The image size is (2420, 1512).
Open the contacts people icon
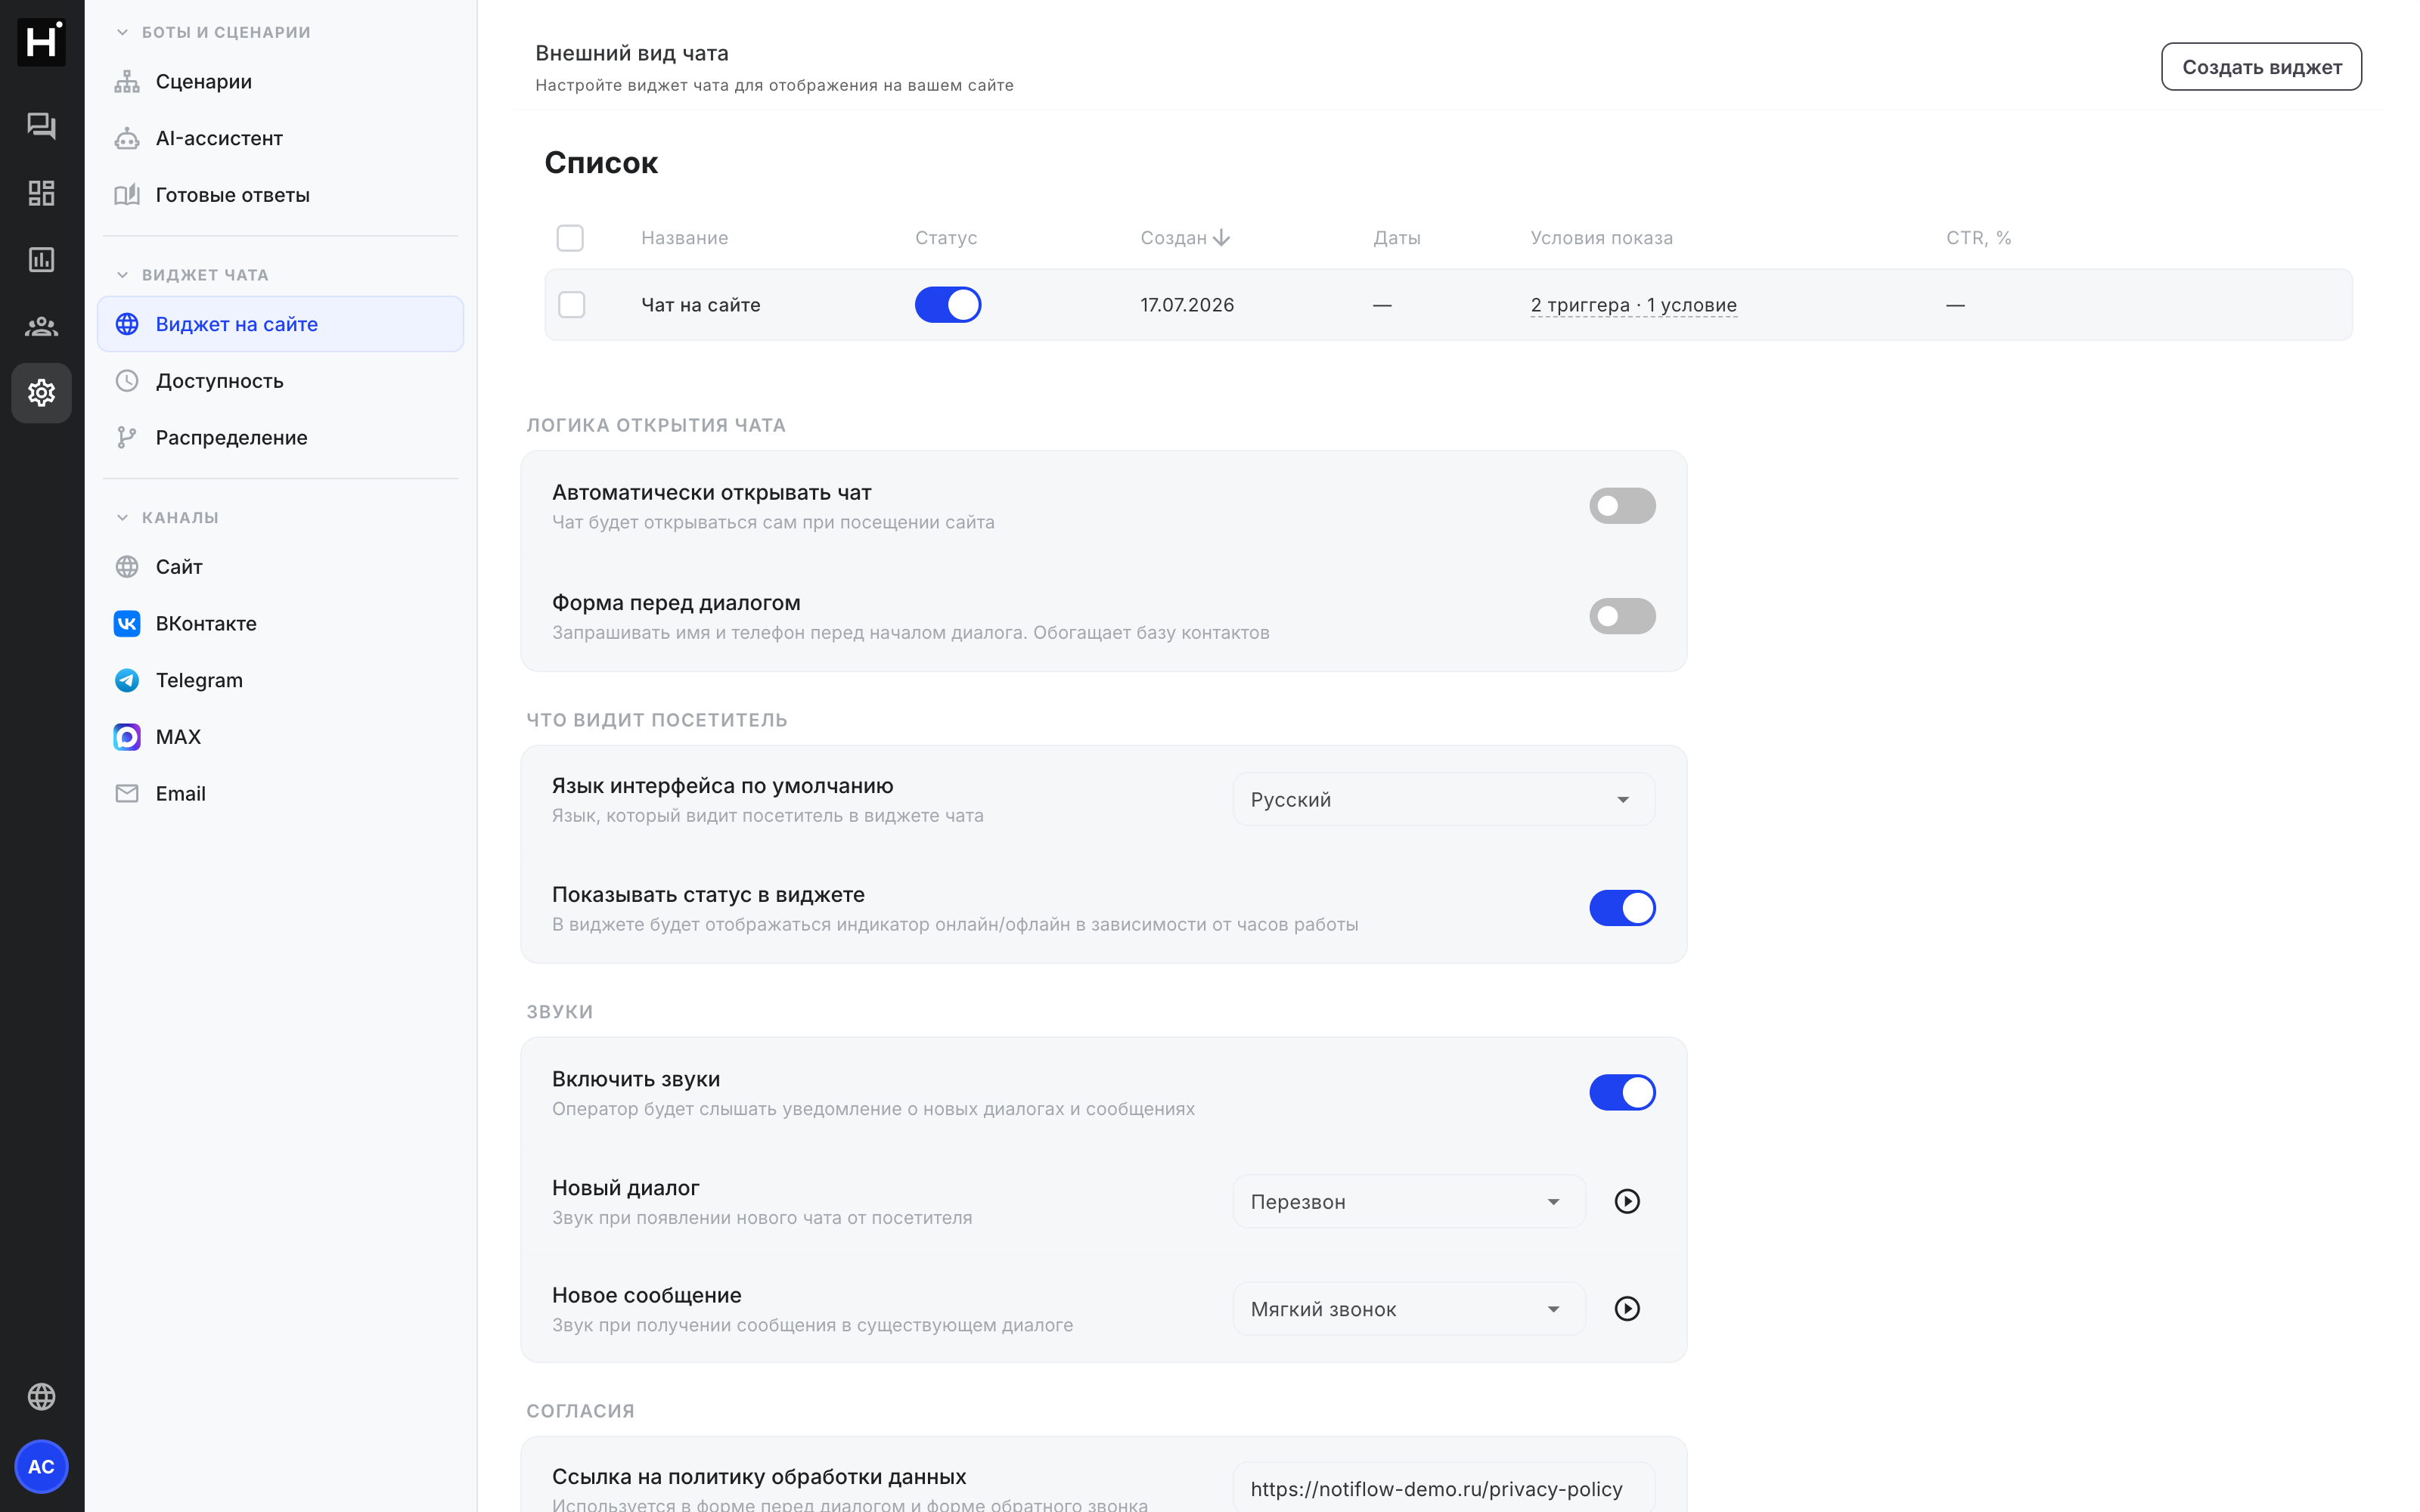41,326
